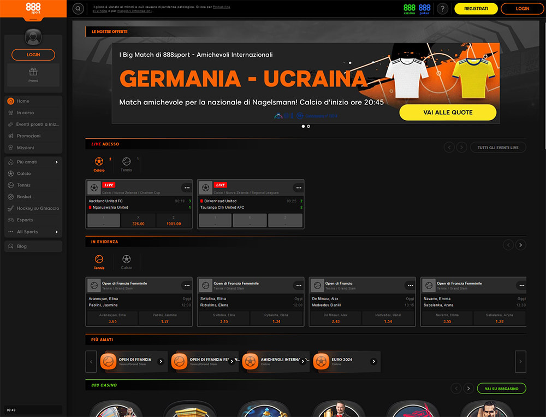Click the In corso sidebar icon
Image resolution: width=546 pixels, height=417 pixels.
click(11, 113)
